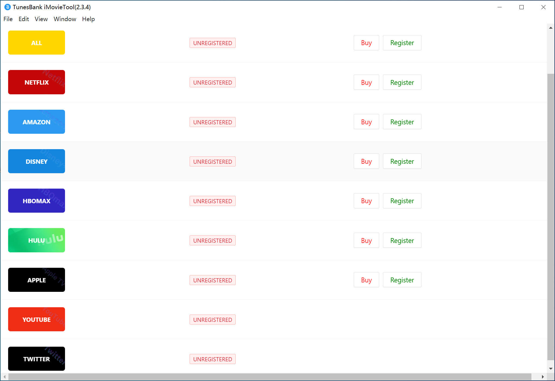555x381 pixels.
Task: Register the AMAZON license
Action: pos(402,122)
